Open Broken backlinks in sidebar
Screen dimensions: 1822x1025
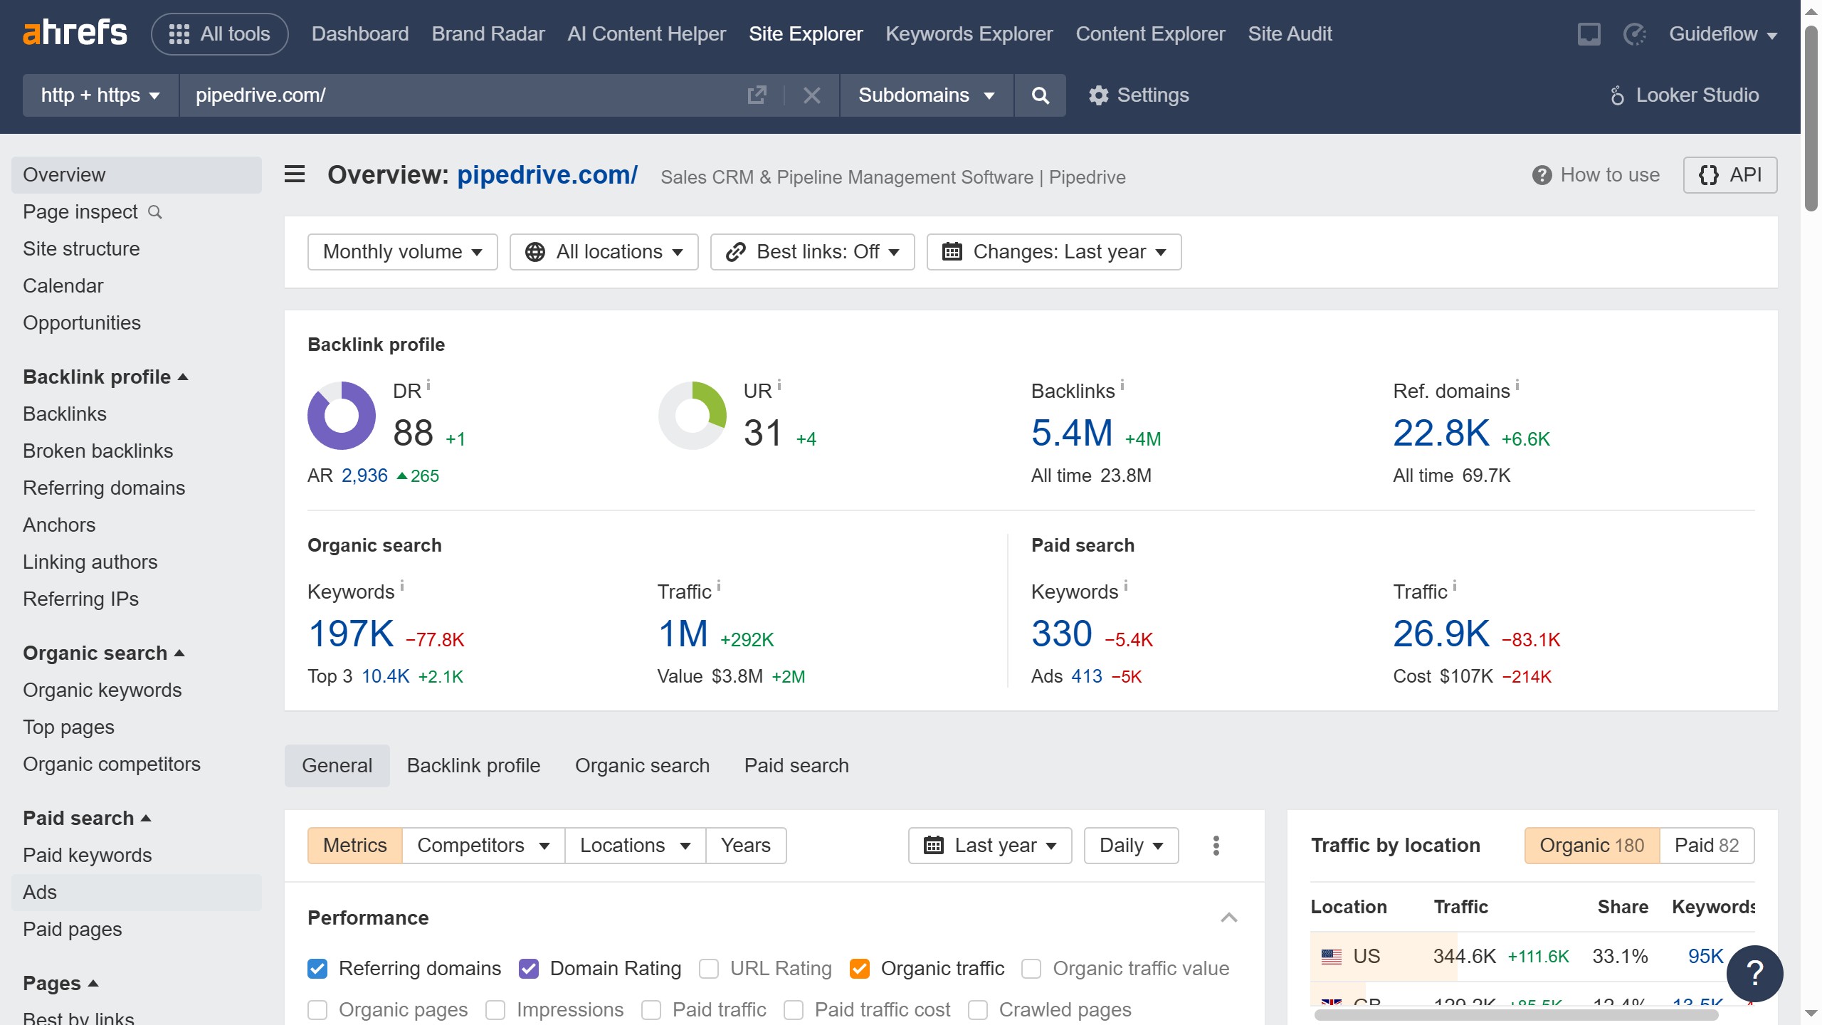click(98, 451)
